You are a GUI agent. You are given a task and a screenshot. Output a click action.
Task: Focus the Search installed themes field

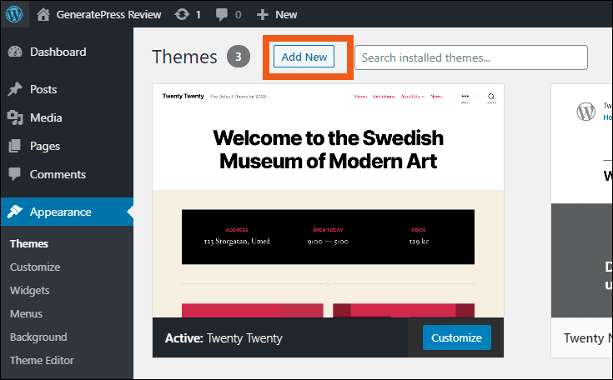click(x=470, y=57)
